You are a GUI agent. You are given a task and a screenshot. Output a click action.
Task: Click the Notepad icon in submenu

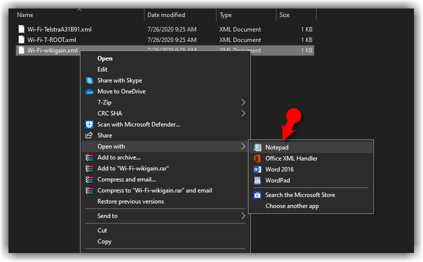[257, 147]
